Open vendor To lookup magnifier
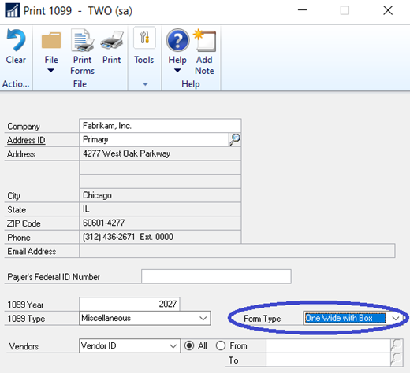The width and height of the screenshot is (410, 373). (397, 360)
